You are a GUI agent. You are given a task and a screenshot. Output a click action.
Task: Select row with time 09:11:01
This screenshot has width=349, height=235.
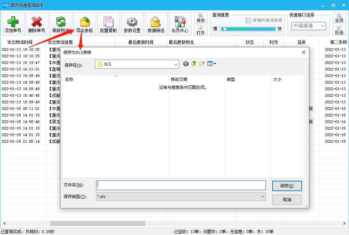(20, 109)
